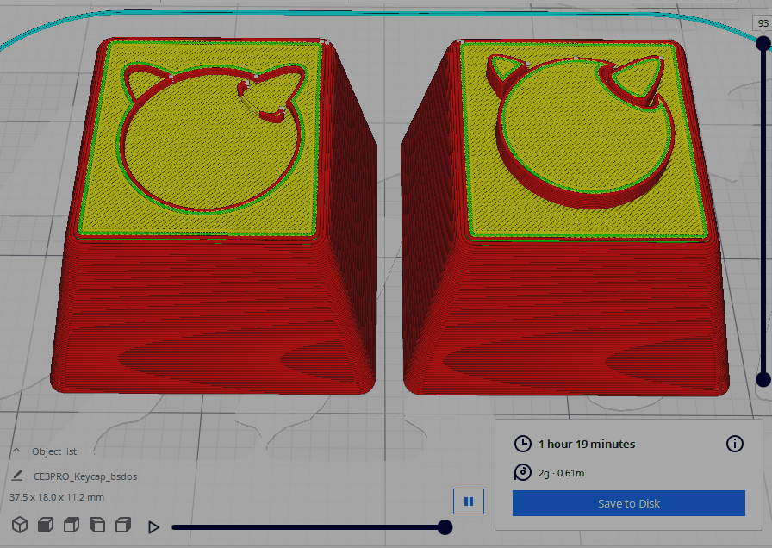Viewport: 772px width, 548px height.
Task: Select the top handle of layer slider
Action: 763,43
